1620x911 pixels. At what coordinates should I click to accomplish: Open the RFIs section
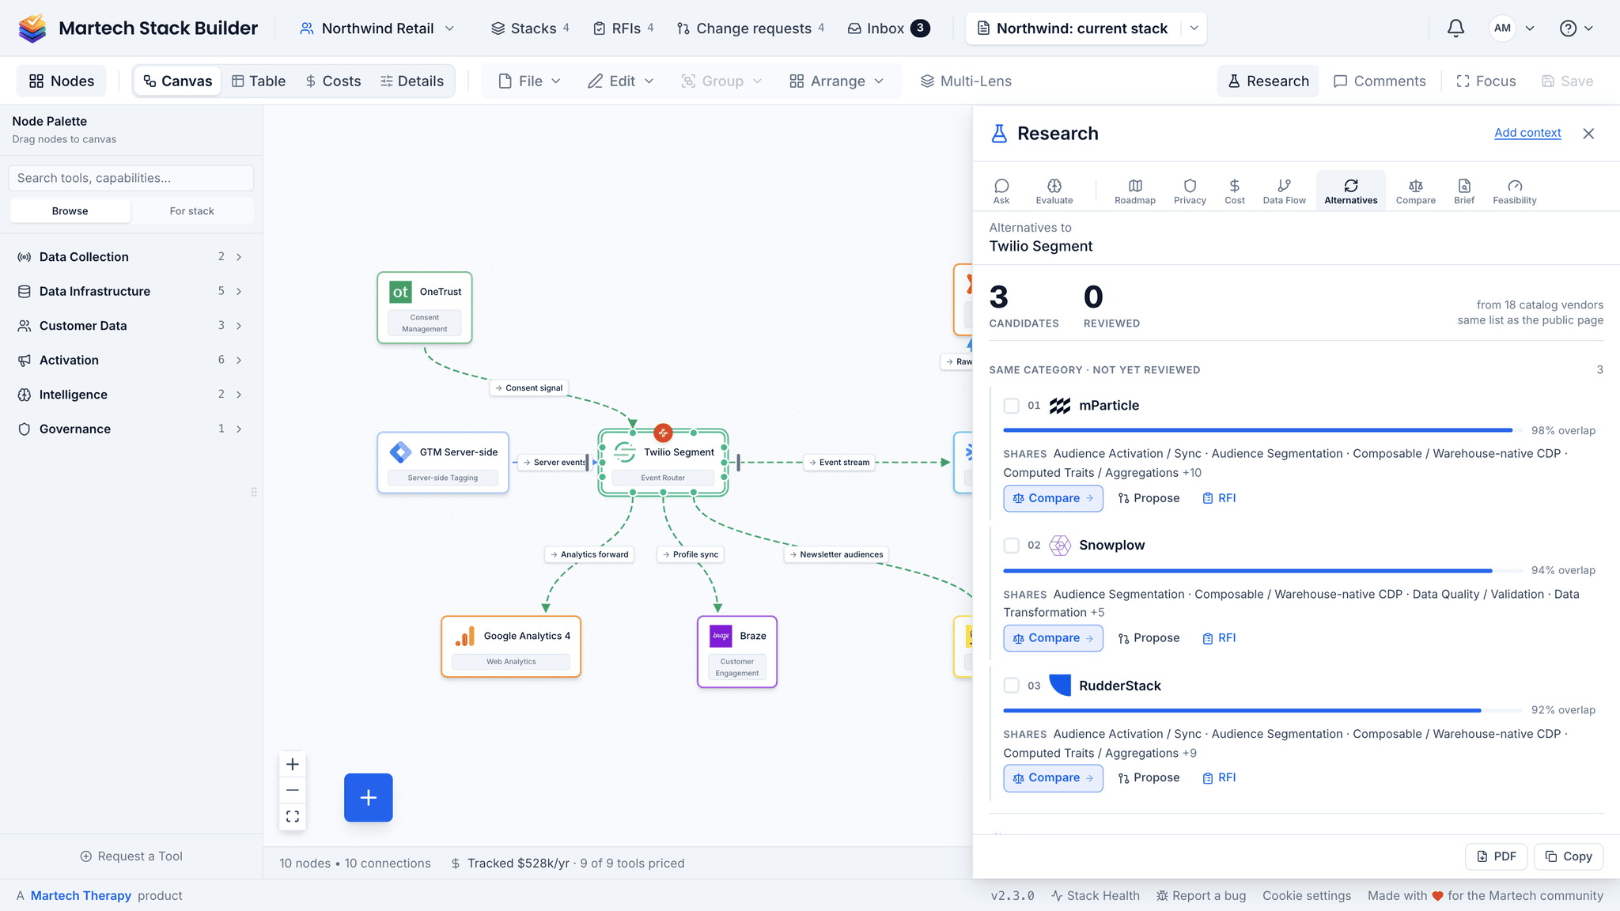[x=623, y=28]
